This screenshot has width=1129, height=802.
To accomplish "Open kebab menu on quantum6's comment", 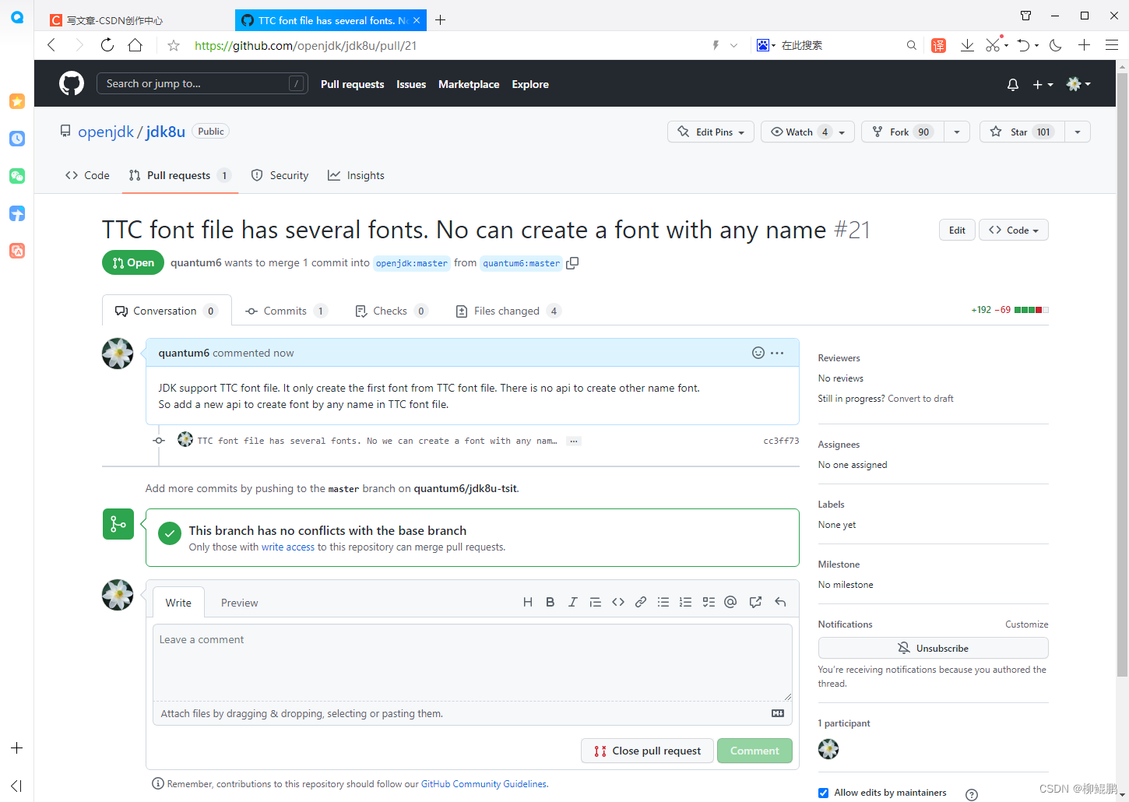I will (x=778, y=352).
